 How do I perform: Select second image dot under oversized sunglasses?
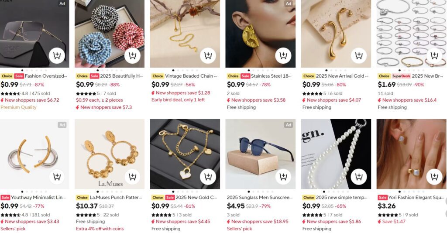(x=27, y=70)
